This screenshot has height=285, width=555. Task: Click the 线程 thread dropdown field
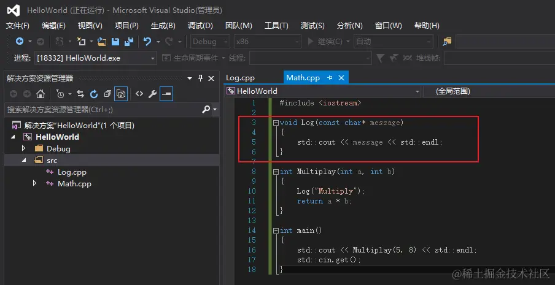pyautogui.click(x=311, y=58)
